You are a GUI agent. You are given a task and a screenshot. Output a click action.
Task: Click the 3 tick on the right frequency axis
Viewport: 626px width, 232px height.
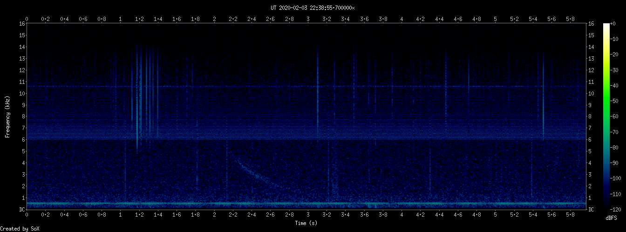tap(590, 175)
